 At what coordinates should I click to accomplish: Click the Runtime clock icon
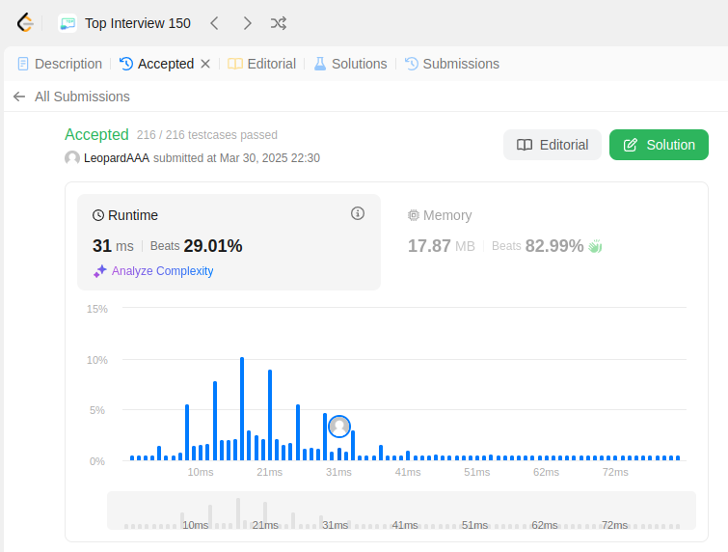point(98,215)
